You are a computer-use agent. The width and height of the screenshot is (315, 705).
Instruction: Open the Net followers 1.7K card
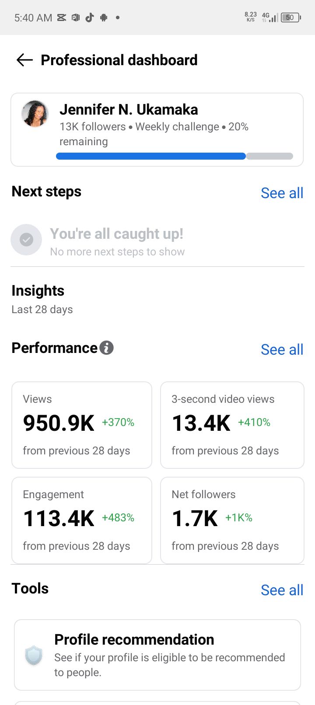pos(232,520)
